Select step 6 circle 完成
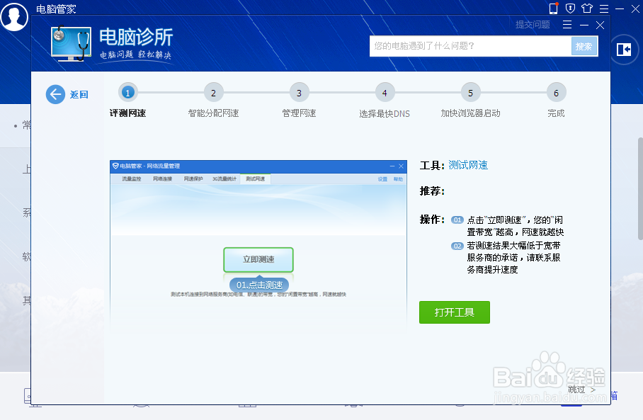Viewport: 643px width, 420px height. point(556,93)
